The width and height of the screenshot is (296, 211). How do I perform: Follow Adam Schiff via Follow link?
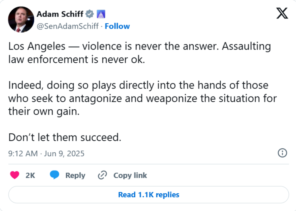pos(118,27)
